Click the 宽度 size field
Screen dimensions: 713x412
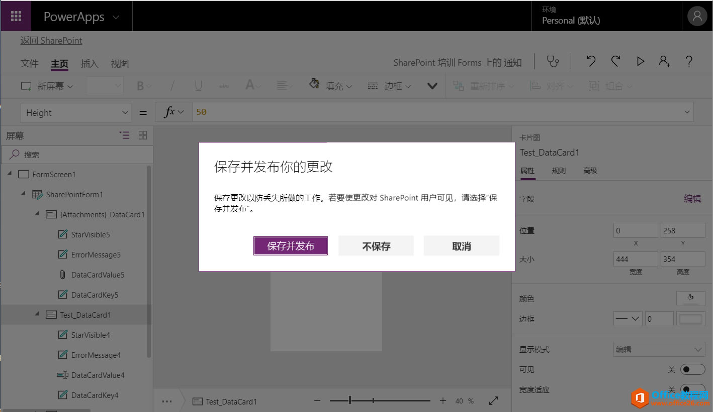pos(636,259)
